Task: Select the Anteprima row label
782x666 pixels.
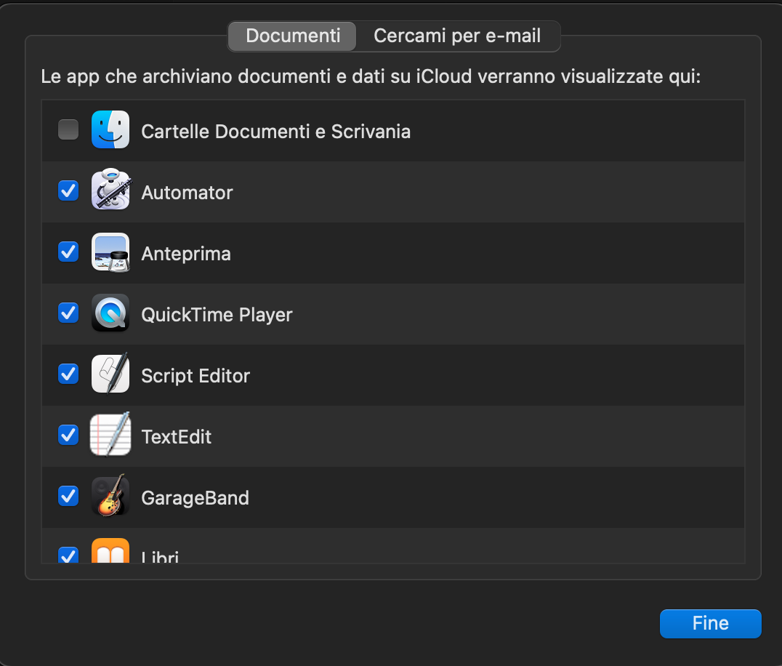Action: (186, 254)
